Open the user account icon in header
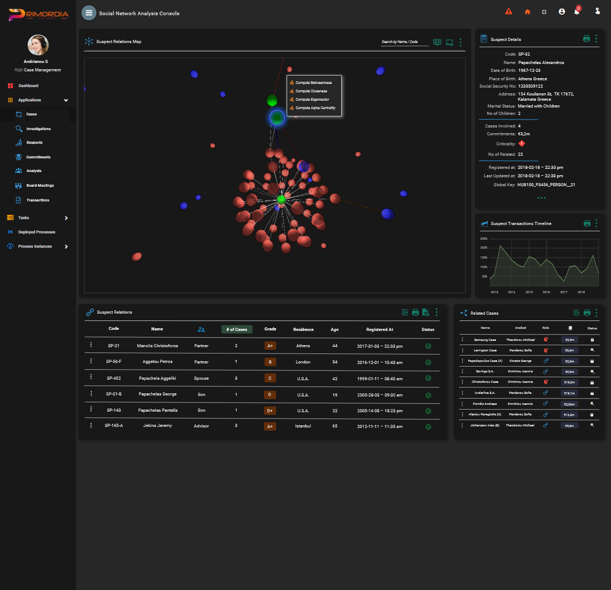This screenshot has width=611, height=590. click(x=562, y=12)
